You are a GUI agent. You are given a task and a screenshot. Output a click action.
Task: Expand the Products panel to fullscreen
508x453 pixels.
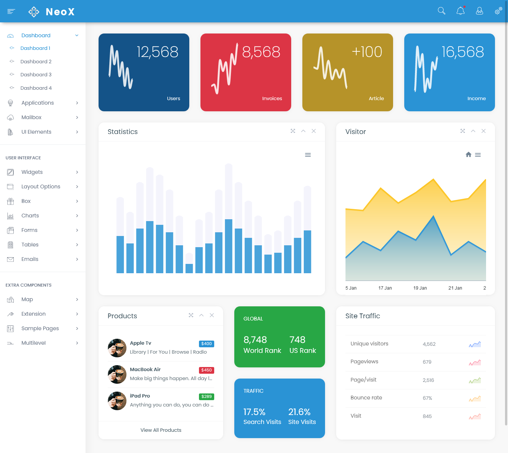pos(191,315)
